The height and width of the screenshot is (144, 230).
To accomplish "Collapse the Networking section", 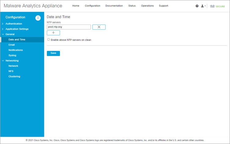I will point(3,61).
